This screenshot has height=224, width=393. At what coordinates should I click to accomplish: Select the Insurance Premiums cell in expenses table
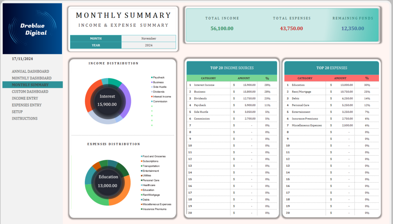pyautogui.click(x=308, y=119)
